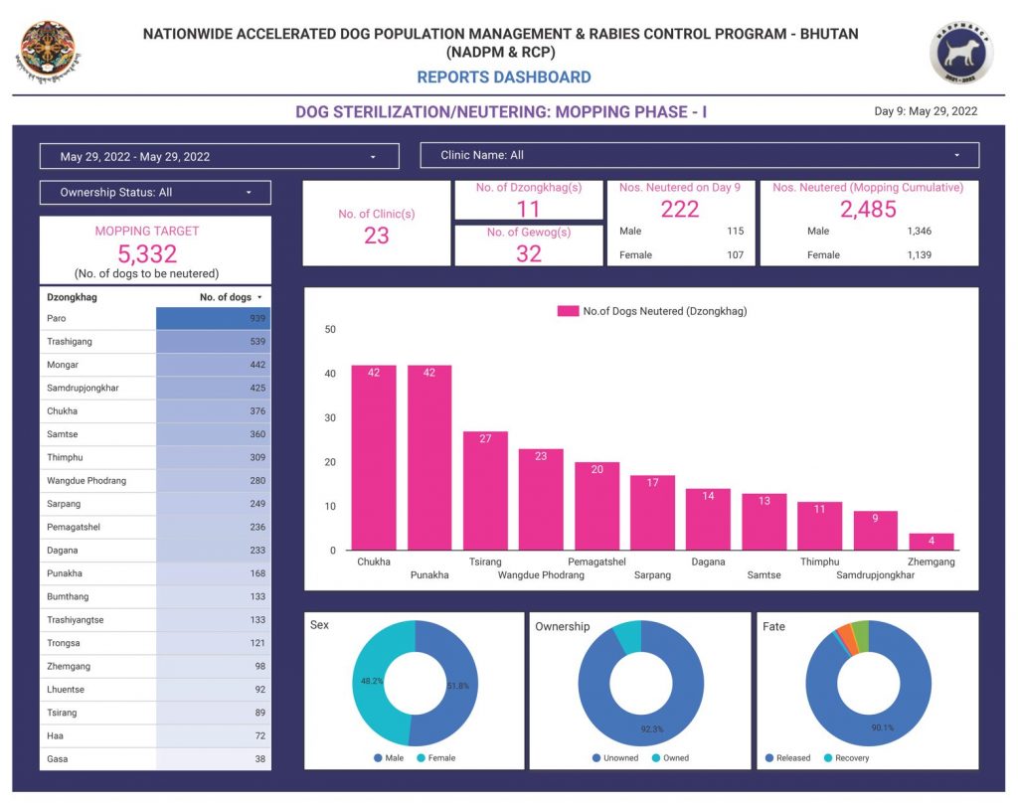Click the Female legend dot in Sex chart
This screenshot has width=1018, height=805.
[x=421, y=757]
